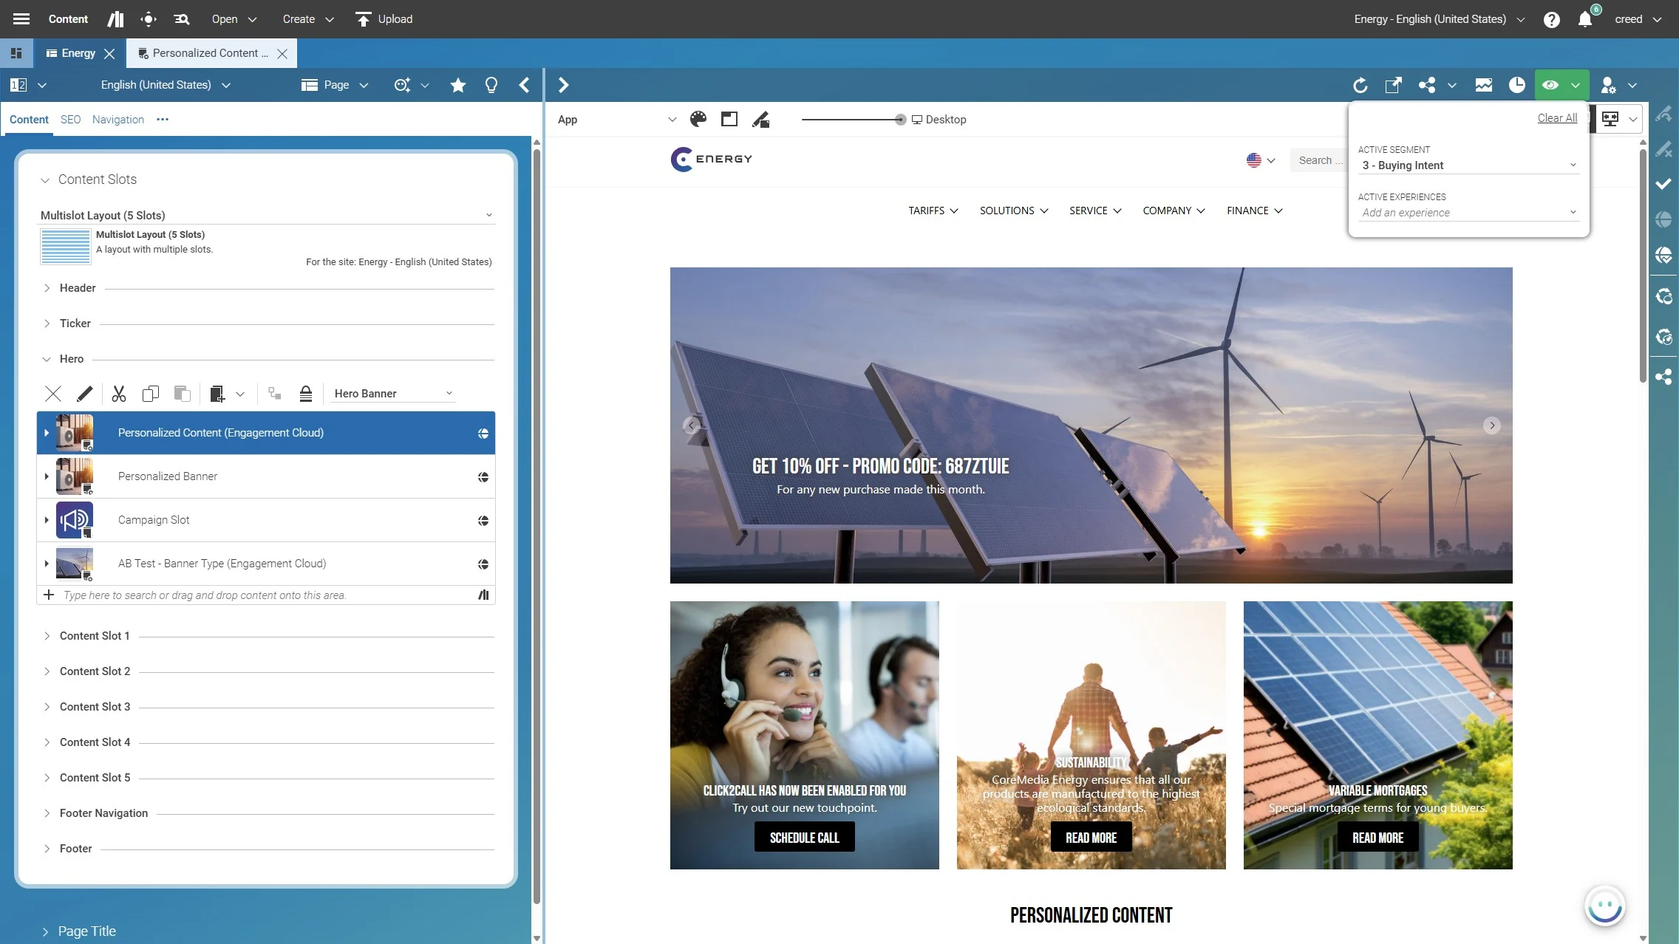
Task: Open the Library books icon in top bar
Action: 115,19
